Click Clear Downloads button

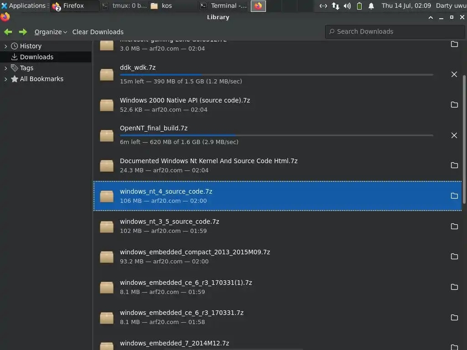(98, 32)
